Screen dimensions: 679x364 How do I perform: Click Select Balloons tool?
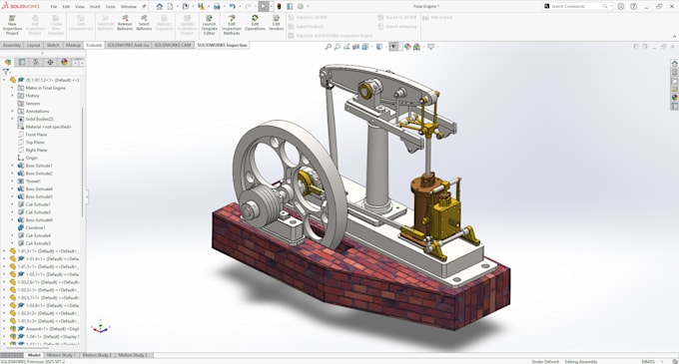(x=144, y=23)
